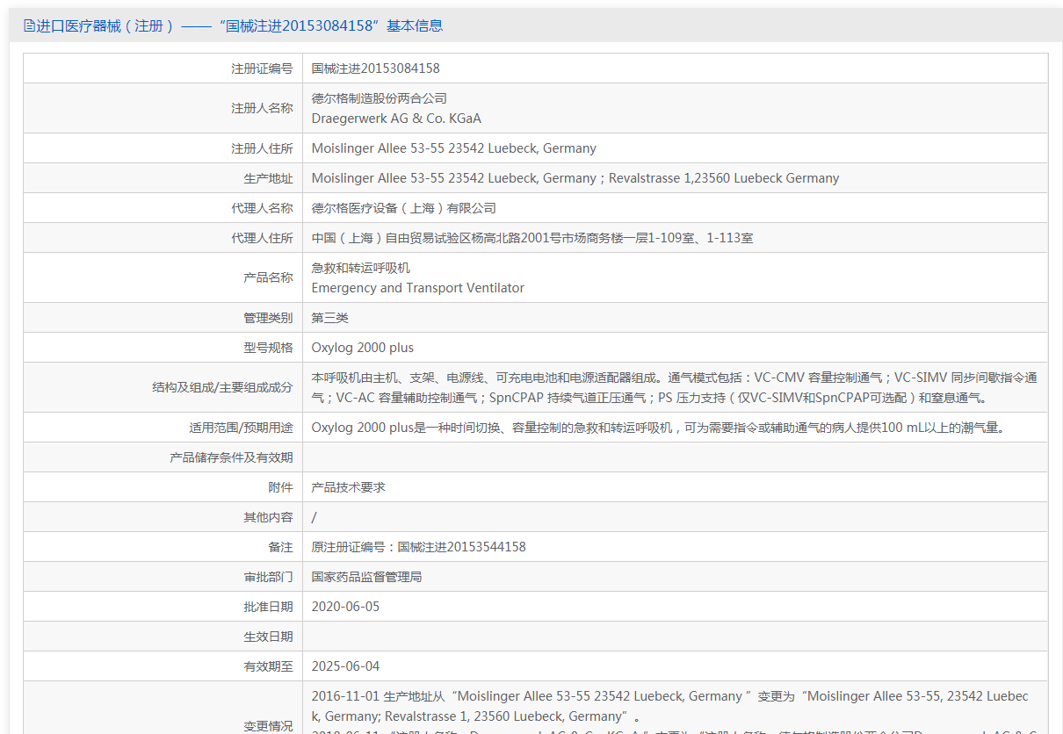Select agent name 德尔格医疗设备（上海）有限公司
Screen dimensions: 1063x734
(x=404, y=208)
